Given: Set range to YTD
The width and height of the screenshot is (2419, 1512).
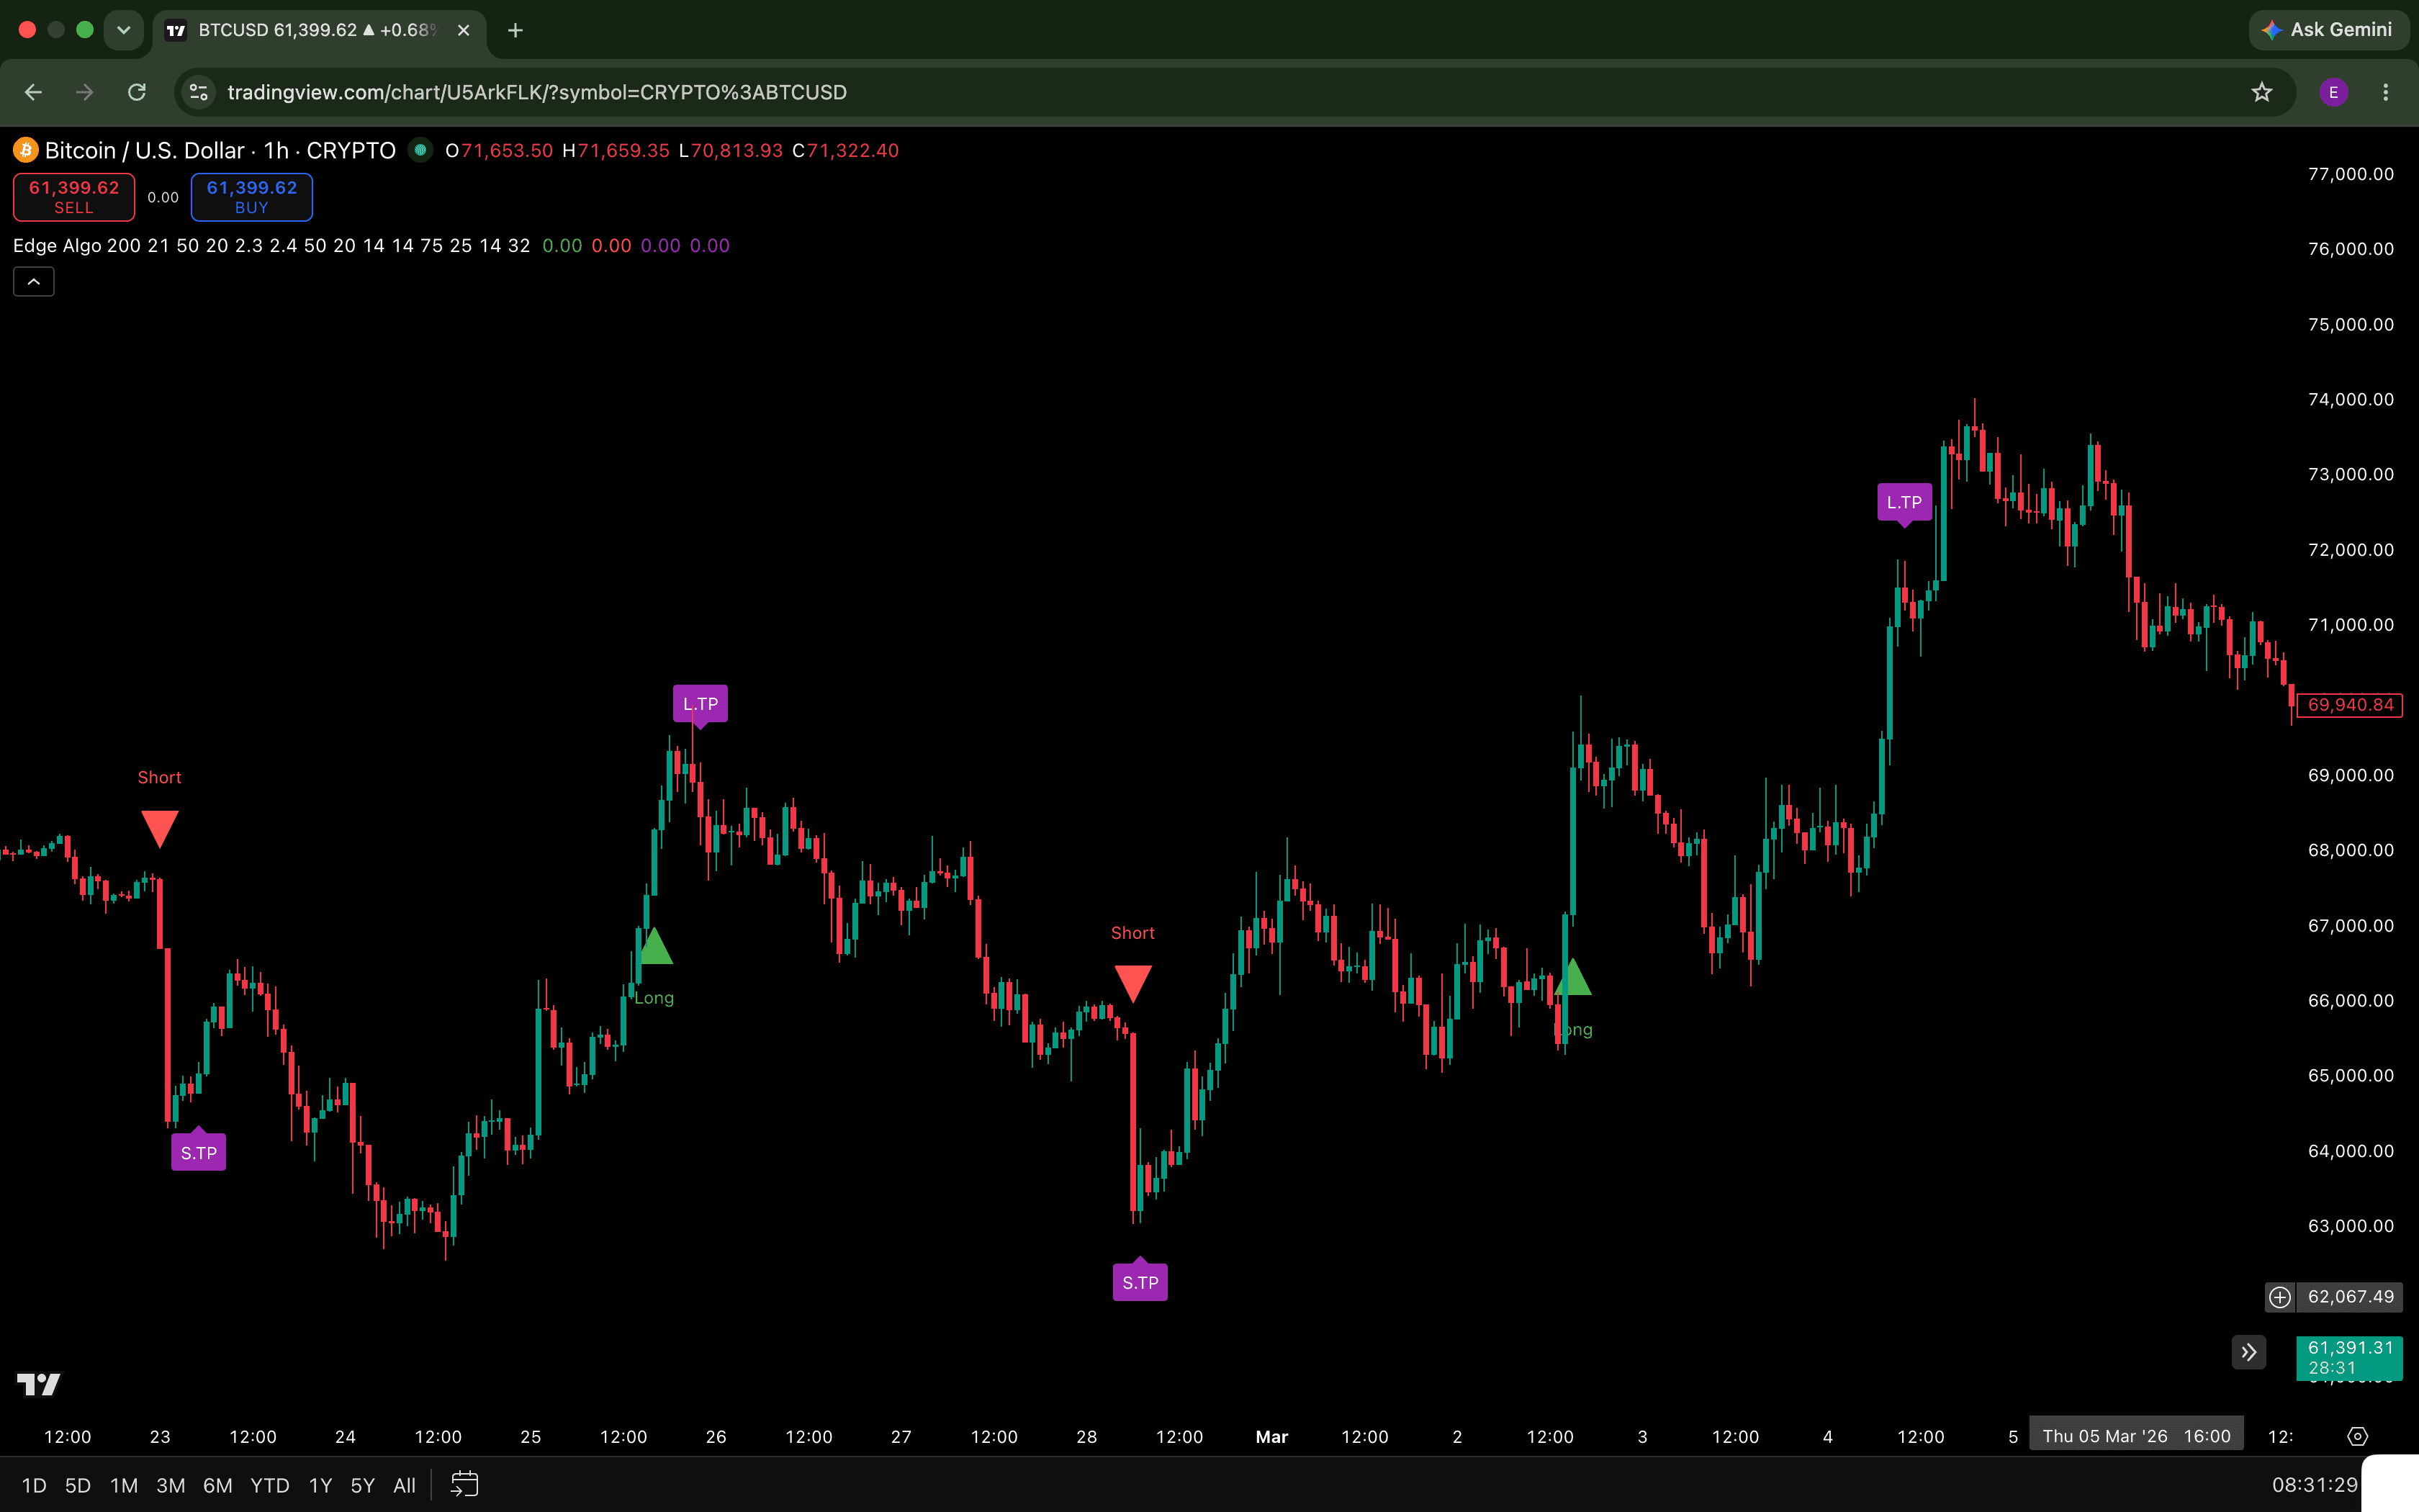Looking at the screenshot, I should (270, 1485).
